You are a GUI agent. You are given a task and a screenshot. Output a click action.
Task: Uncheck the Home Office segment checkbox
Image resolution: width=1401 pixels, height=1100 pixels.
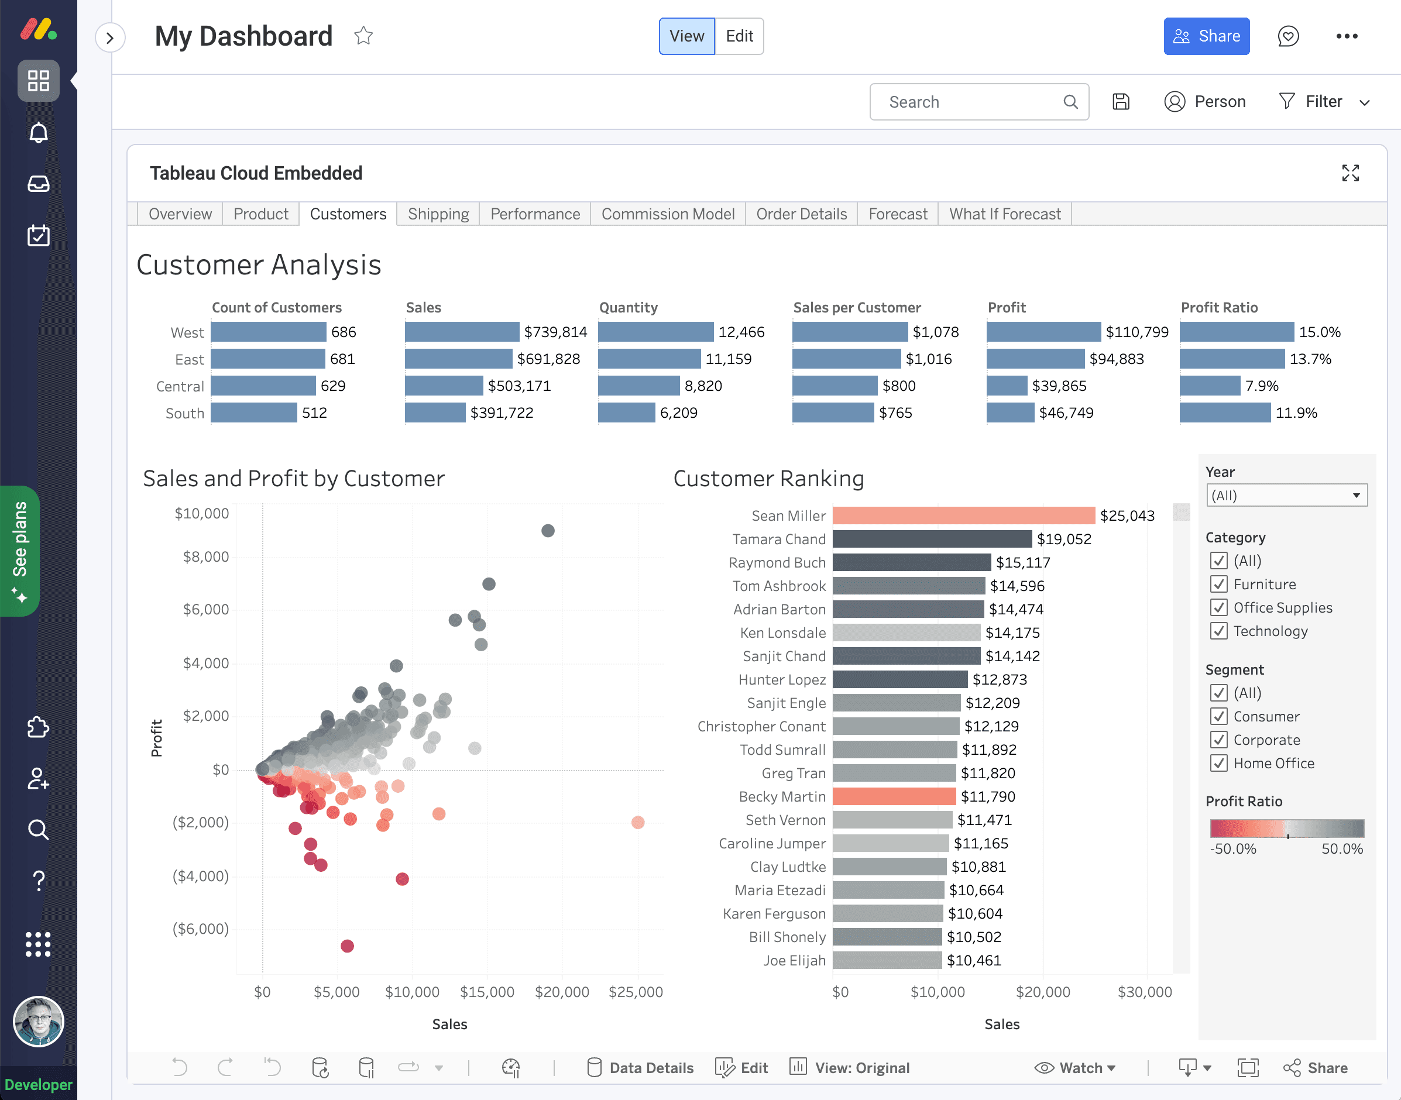[x=1218, y=763]
